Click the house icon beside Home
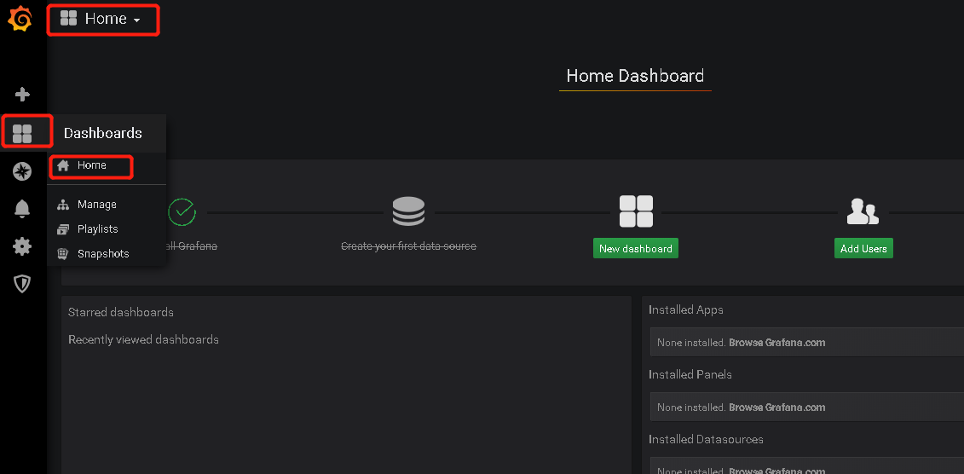964x474 pixels. [63, 165]
